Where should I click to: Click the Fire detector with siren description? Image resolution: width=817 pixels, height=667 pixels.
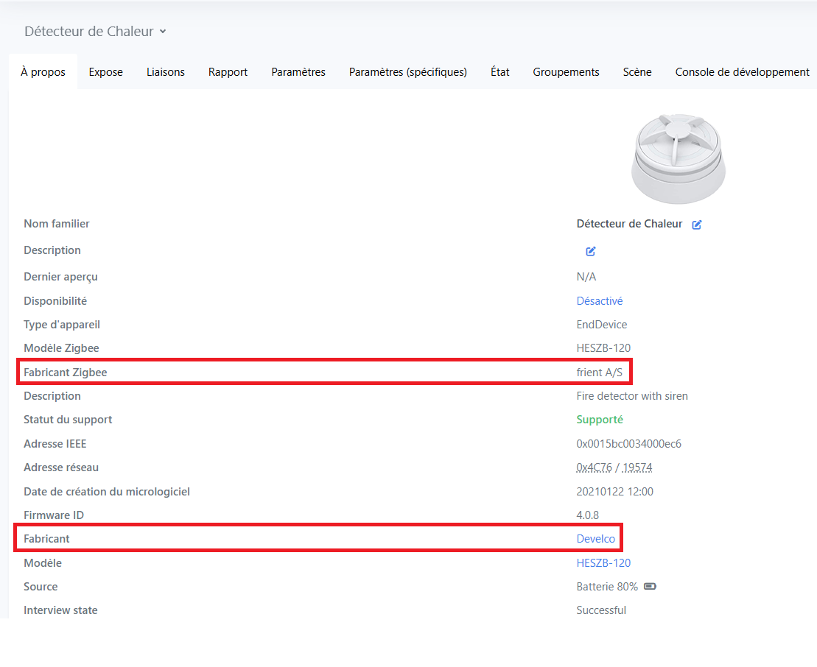tap(632, 396)
